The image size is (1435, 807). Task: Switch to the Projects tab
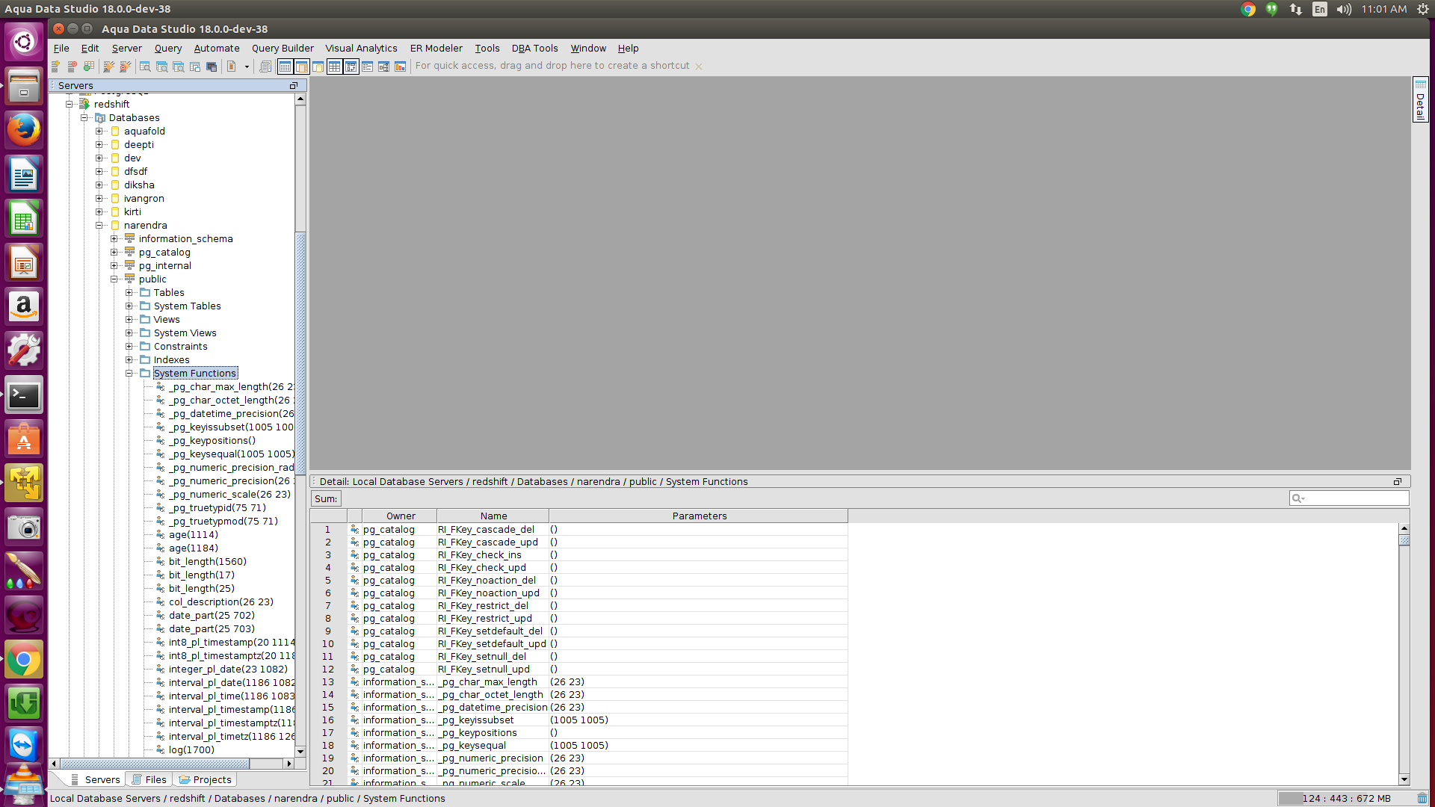pos(205,779)
